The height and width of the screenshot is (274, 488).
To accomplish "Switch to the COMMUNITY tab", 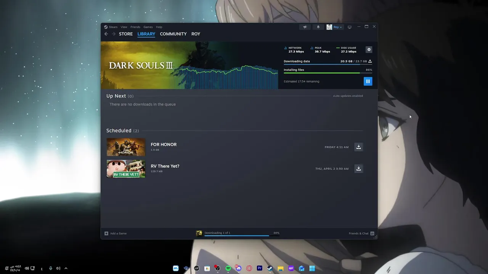I will click(173, 34).
